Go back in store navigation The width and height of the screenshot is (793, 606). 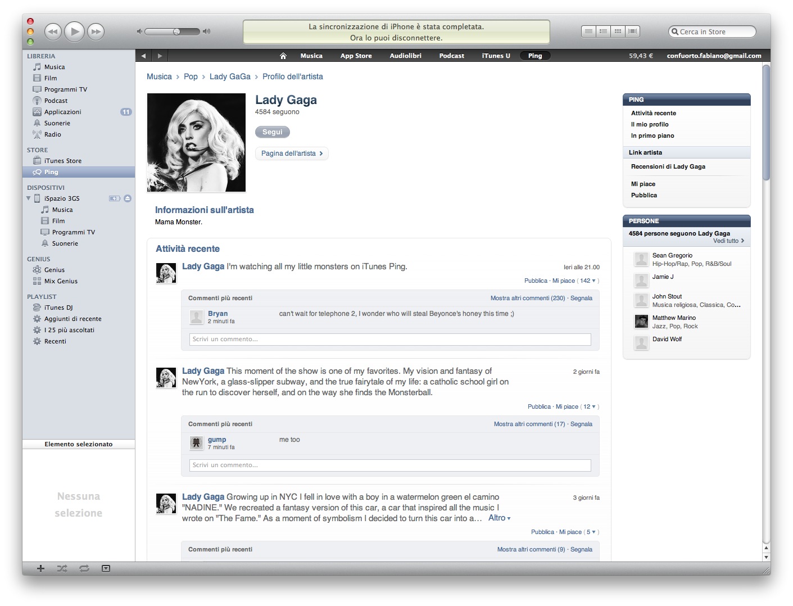tap(143, 56)
